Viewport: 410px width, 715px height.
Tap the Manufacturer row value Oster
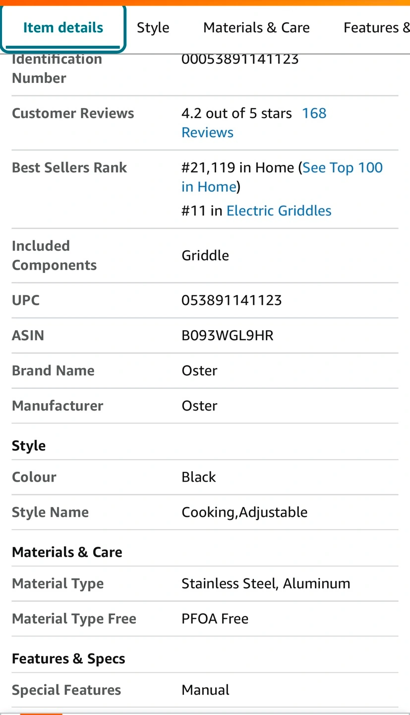click(x=199, y=406)
